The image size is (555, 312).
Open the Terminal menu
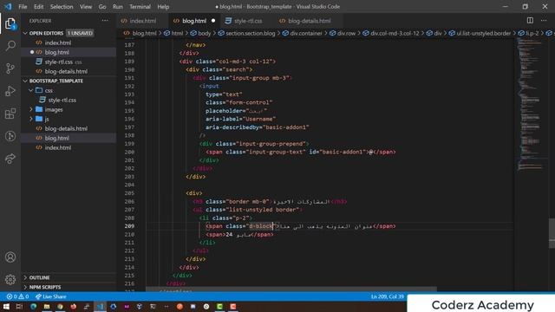click(140, 7)
